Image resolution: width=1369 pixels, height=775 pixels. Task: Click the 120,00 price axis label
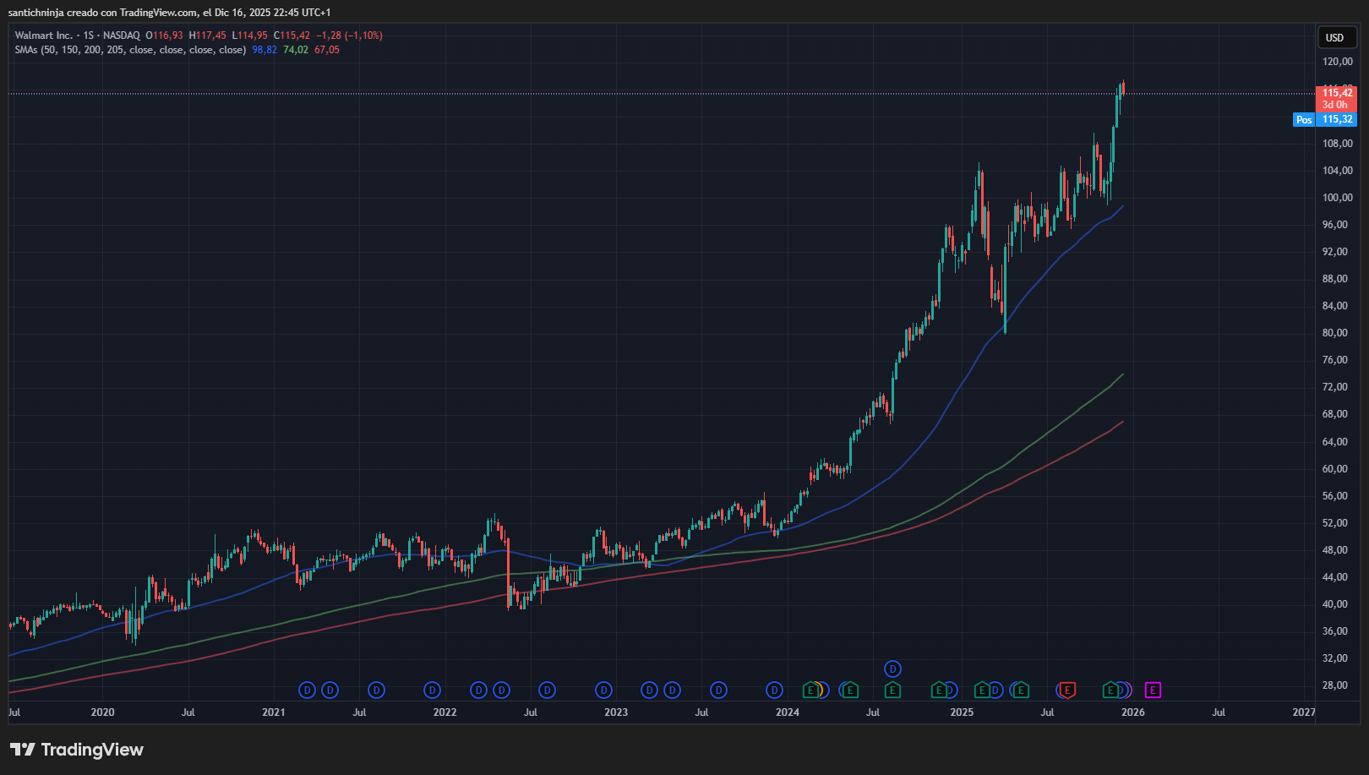(1337, 62)
